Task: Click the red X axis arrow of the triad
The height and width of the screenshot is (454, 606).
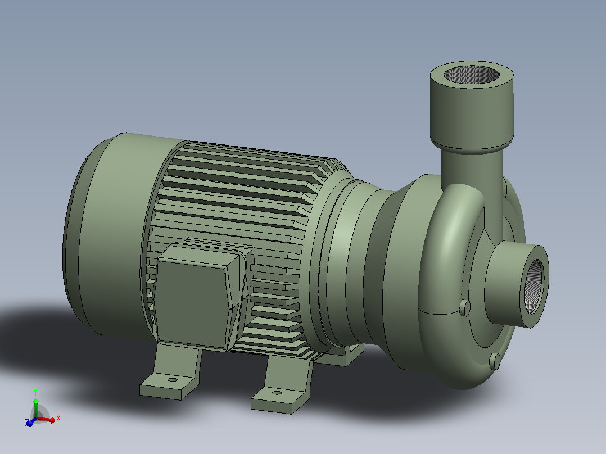Action: point(46,419)
